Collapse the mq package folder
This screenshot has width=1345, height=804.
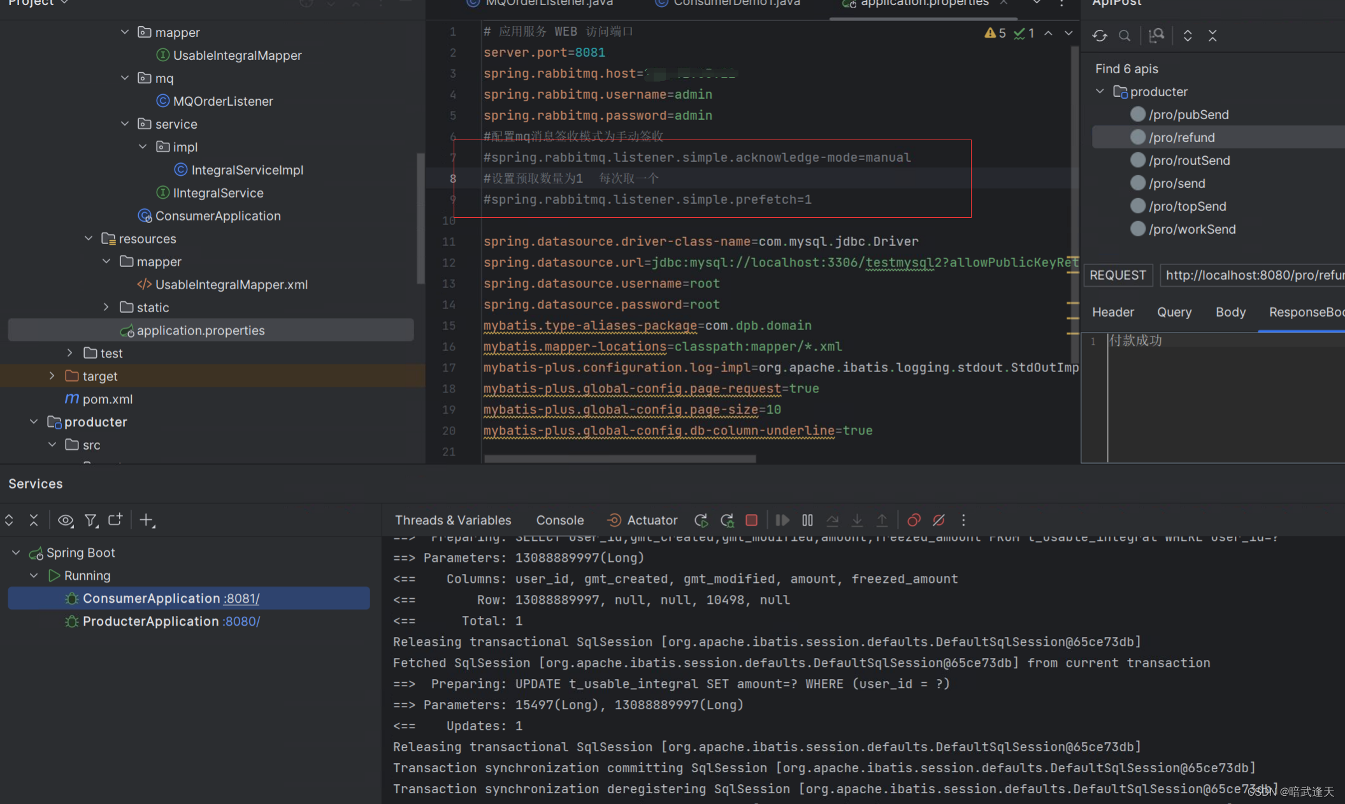pos(125,78)
